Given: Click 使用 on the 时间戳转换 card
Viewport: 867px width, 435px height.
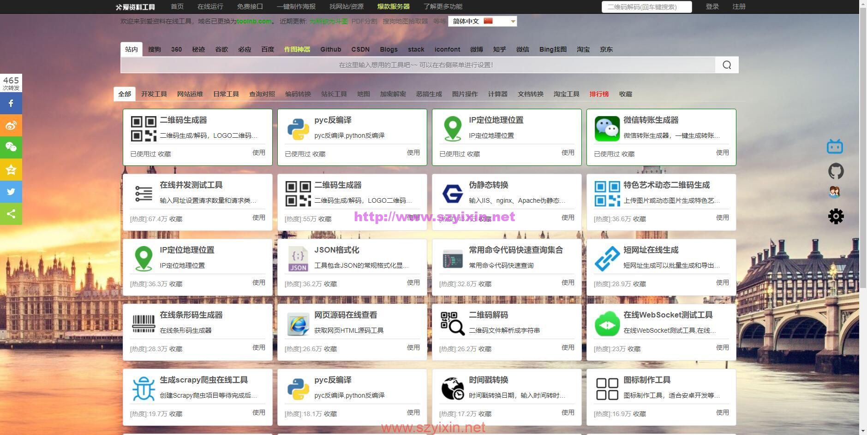Looking at the screenshot, I should 568,412.
